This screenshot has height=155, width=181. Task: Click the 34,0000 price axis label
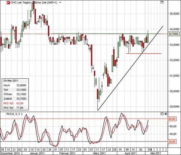click(x=174, y=29)
